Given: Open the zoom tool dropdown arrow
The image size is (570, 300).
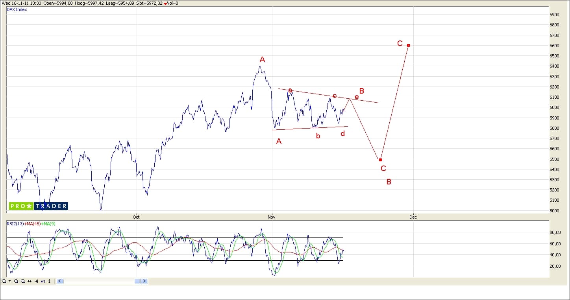Looking at the screenshot, I should pos(9,281).
